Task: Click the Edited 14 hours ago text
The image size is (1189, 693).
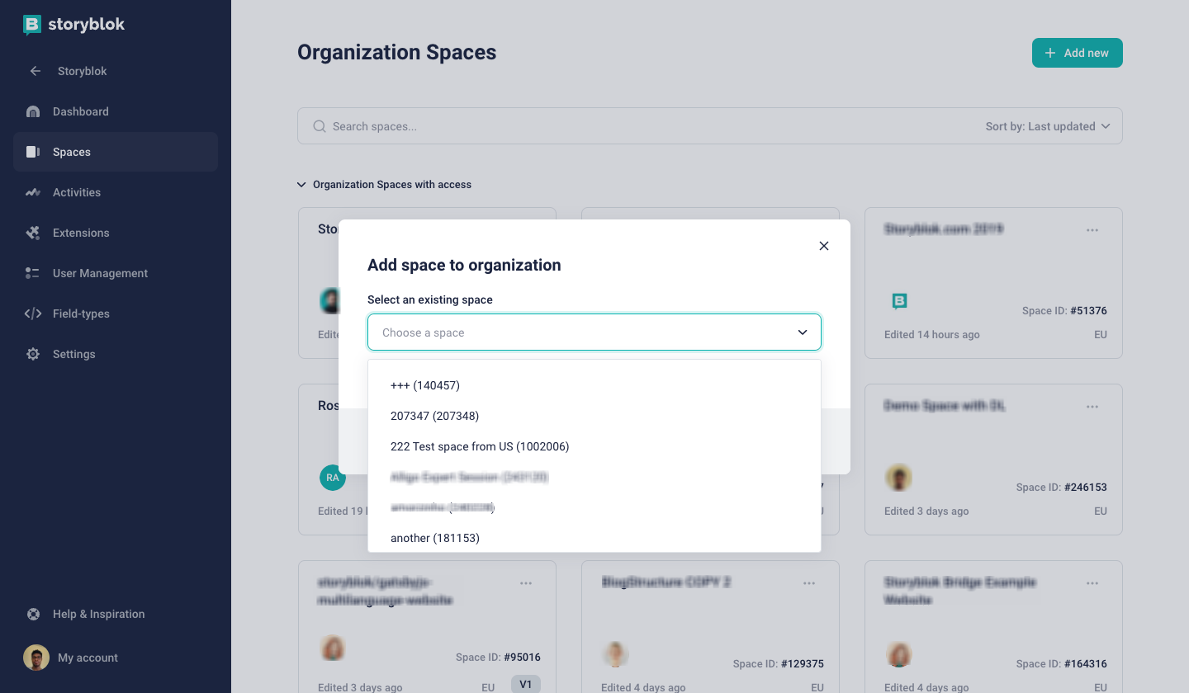Action: (x=932, y=335)
